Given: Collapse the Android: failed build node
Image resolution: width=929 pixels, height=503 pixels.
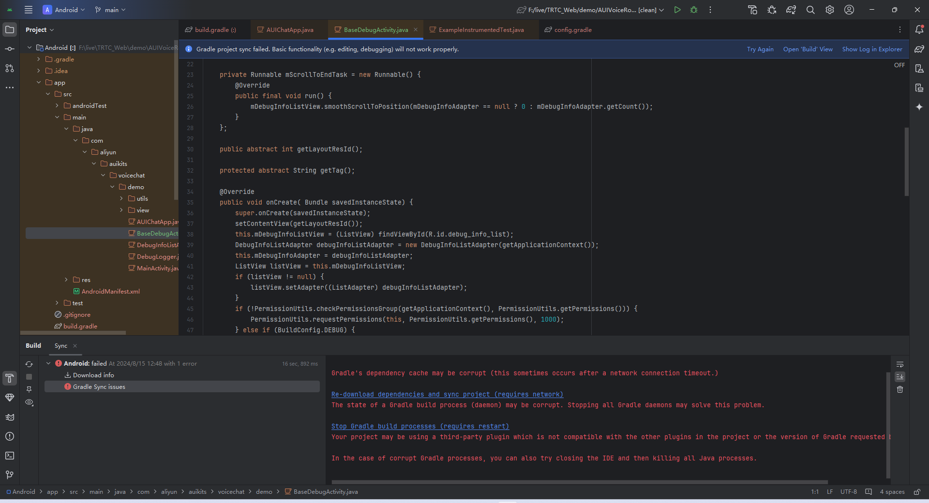Looking at the screenshot, I should coord(48,363).
